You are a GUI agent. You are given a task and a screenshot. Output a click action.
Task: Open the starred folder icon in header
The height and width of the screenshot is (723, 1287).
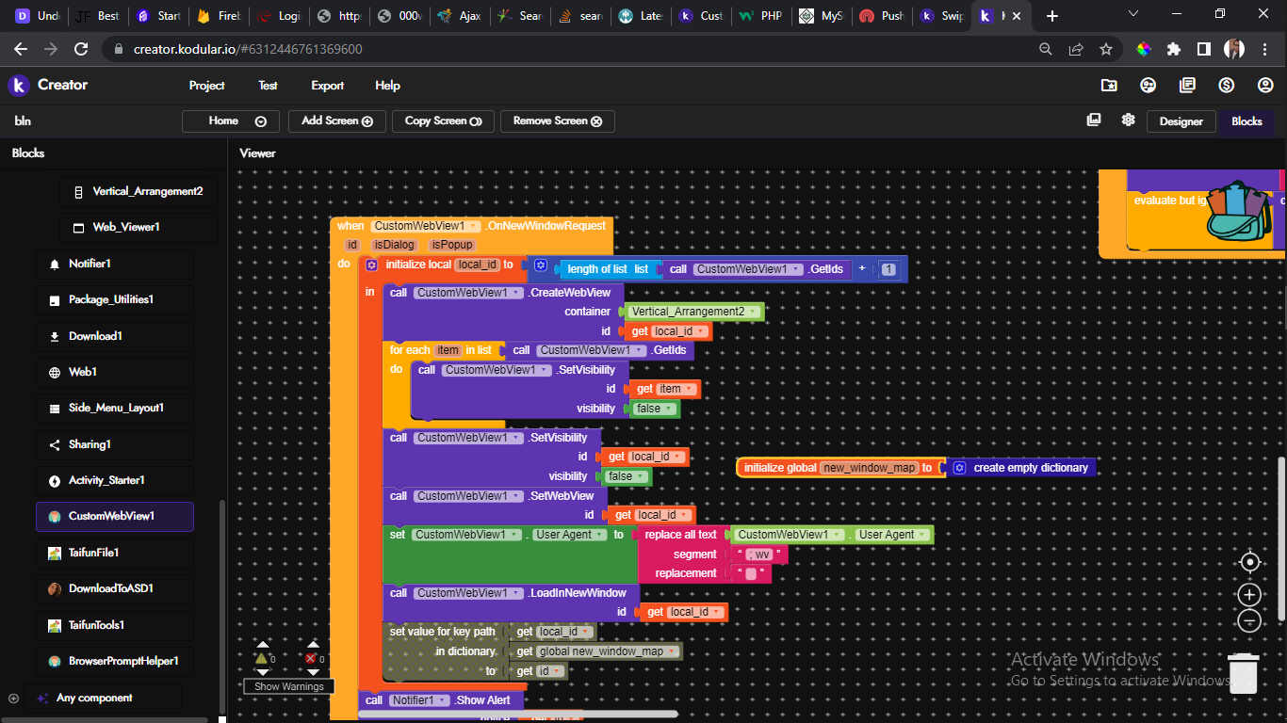(1109, 86)
